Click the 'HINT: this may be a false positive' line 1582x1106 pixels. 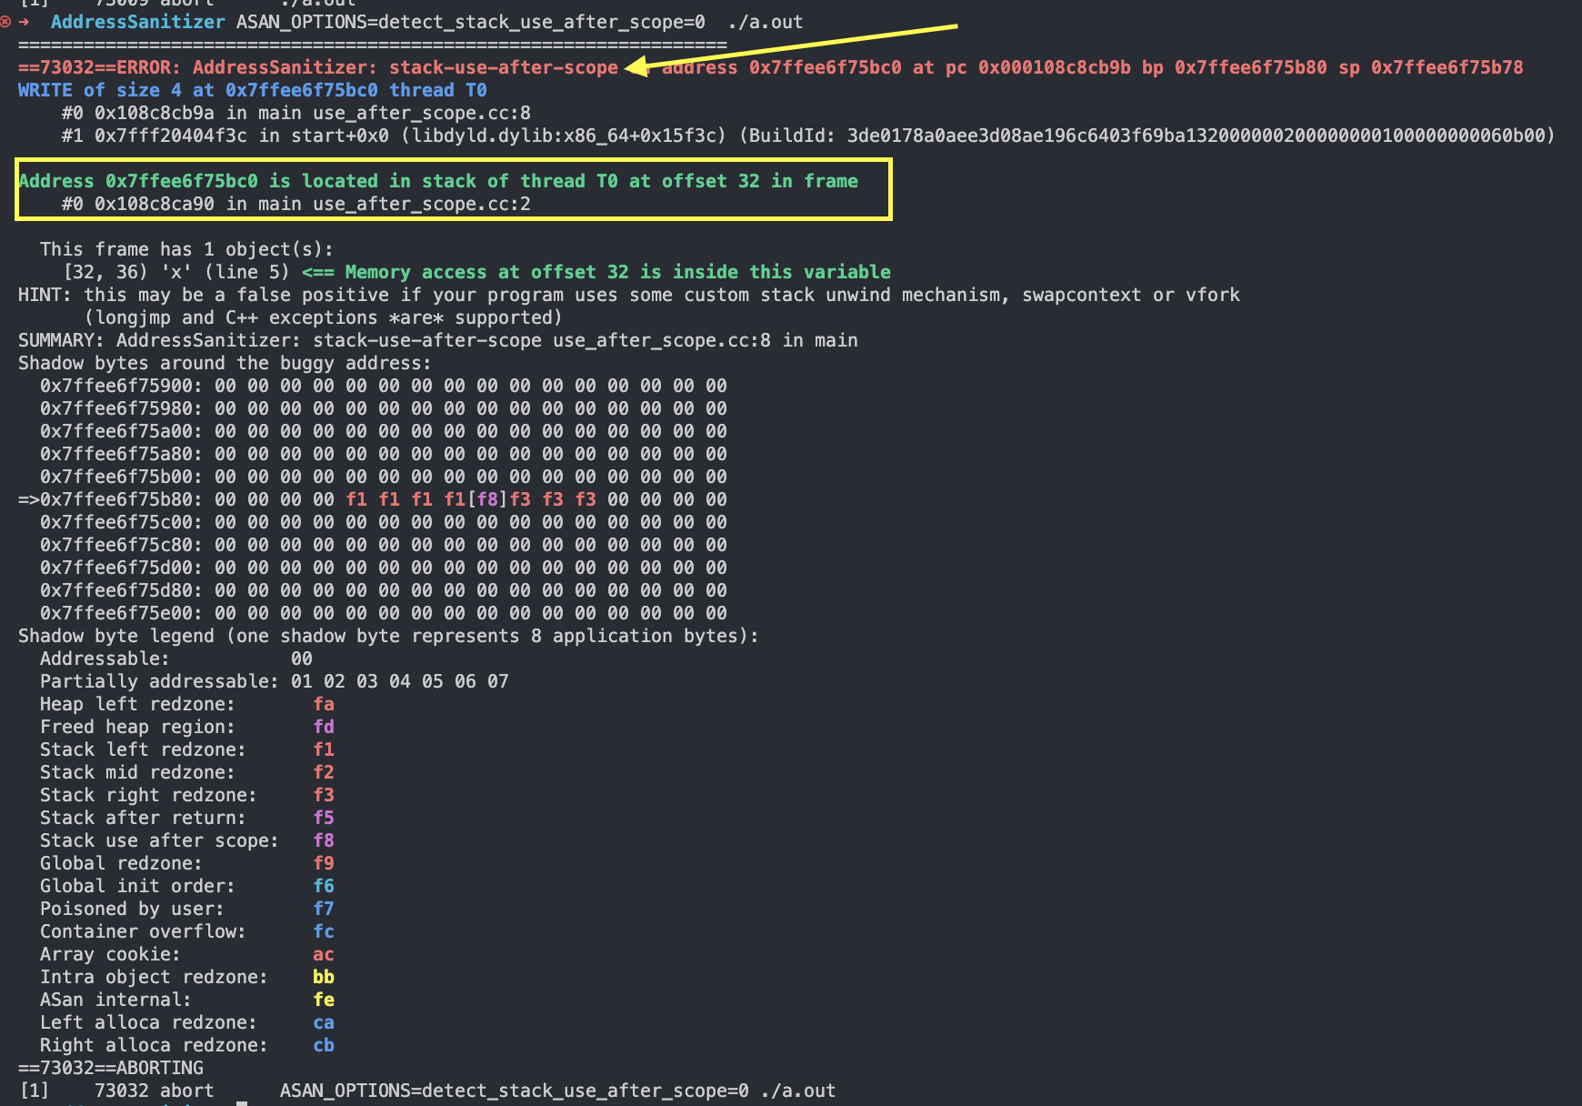[x=629, y=295]
